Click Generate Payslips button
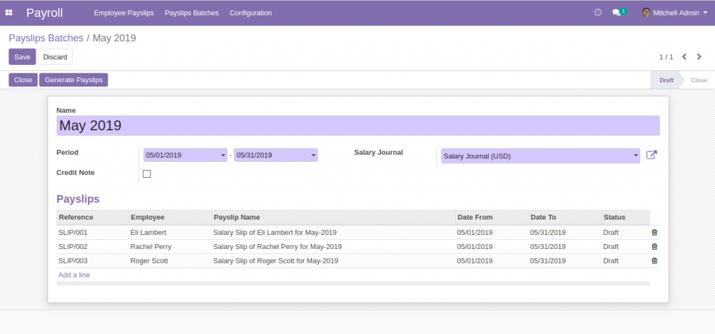This screenshot has width=715, height=334. pyautogui.click(x=74, y=79)
